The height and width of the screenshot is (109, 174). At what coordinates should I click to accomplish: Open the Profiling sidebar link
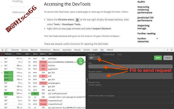[17, 1]
